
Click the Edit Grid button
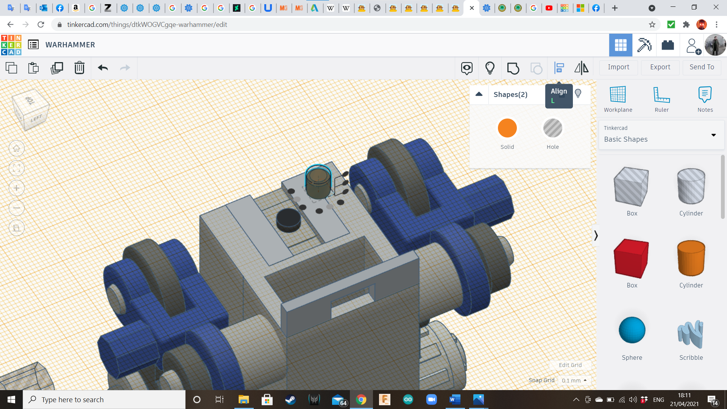570,365
